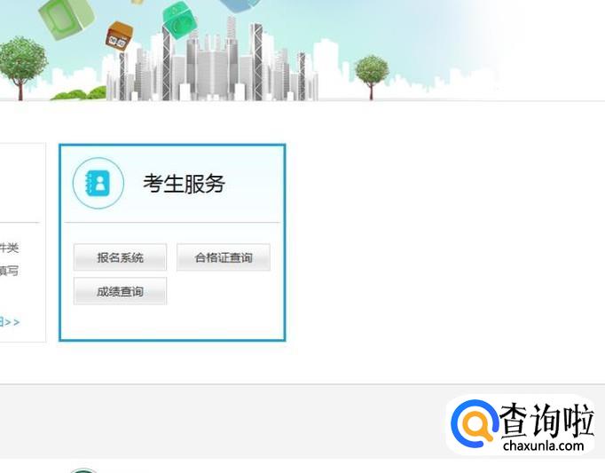Click the large green cube in banner

pos(67,19)
